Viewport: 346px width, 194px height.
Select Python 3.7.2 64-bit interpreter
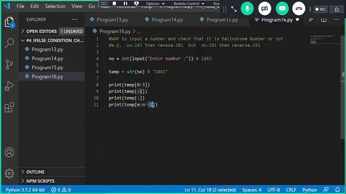click(x=25, y=190)
